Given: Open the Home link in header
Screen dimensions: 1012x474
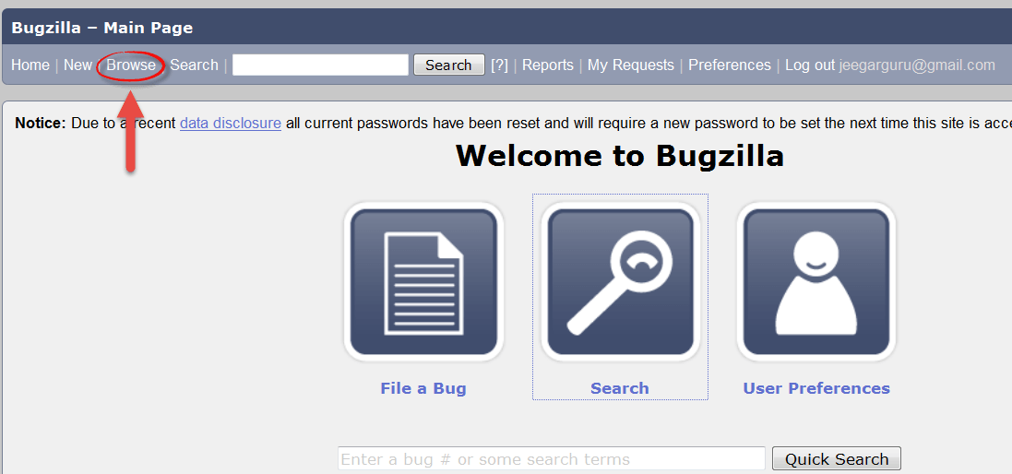Looking at the screenshot, I should click(30, 65).
